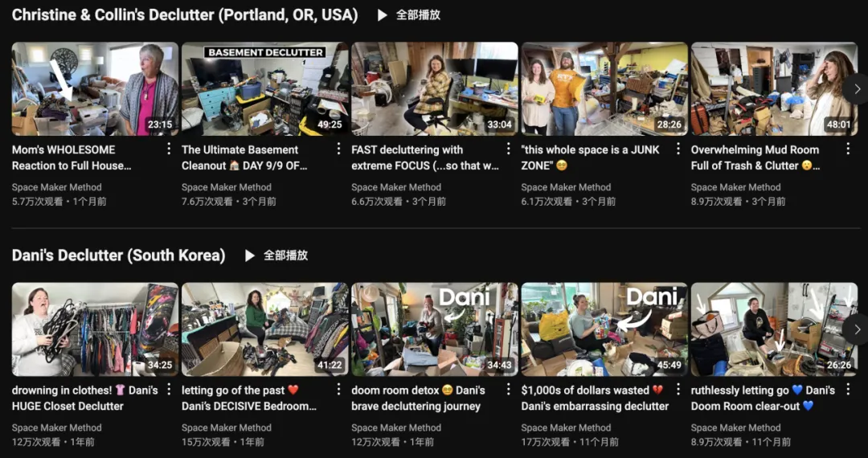Open three-dot menu for letting go of the past
Screen dimensions: 868x458
339,390
